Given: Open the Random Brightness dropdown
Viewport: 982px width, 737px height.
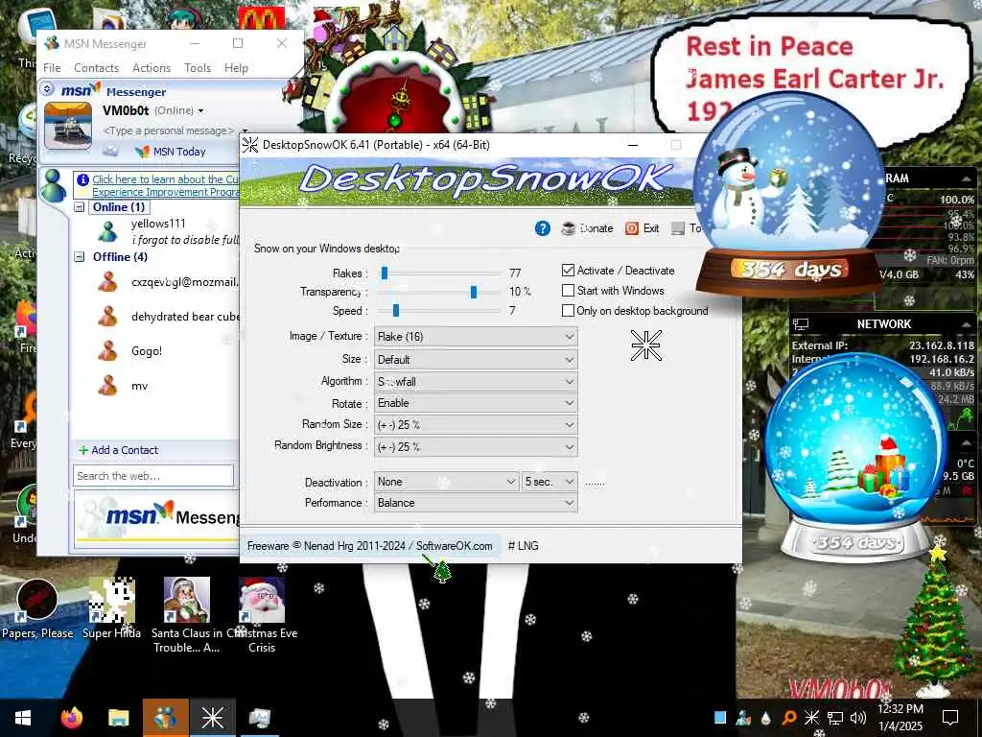Looking at the screenshot, I should pos(476,446).
